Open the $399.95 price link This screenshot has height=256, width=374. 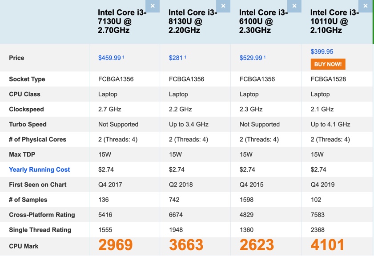[x=322, y=51]
